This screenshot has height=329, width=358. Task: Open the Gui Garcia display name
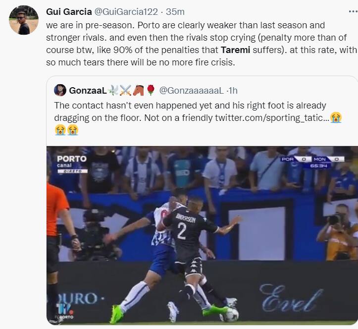point(68,11)
